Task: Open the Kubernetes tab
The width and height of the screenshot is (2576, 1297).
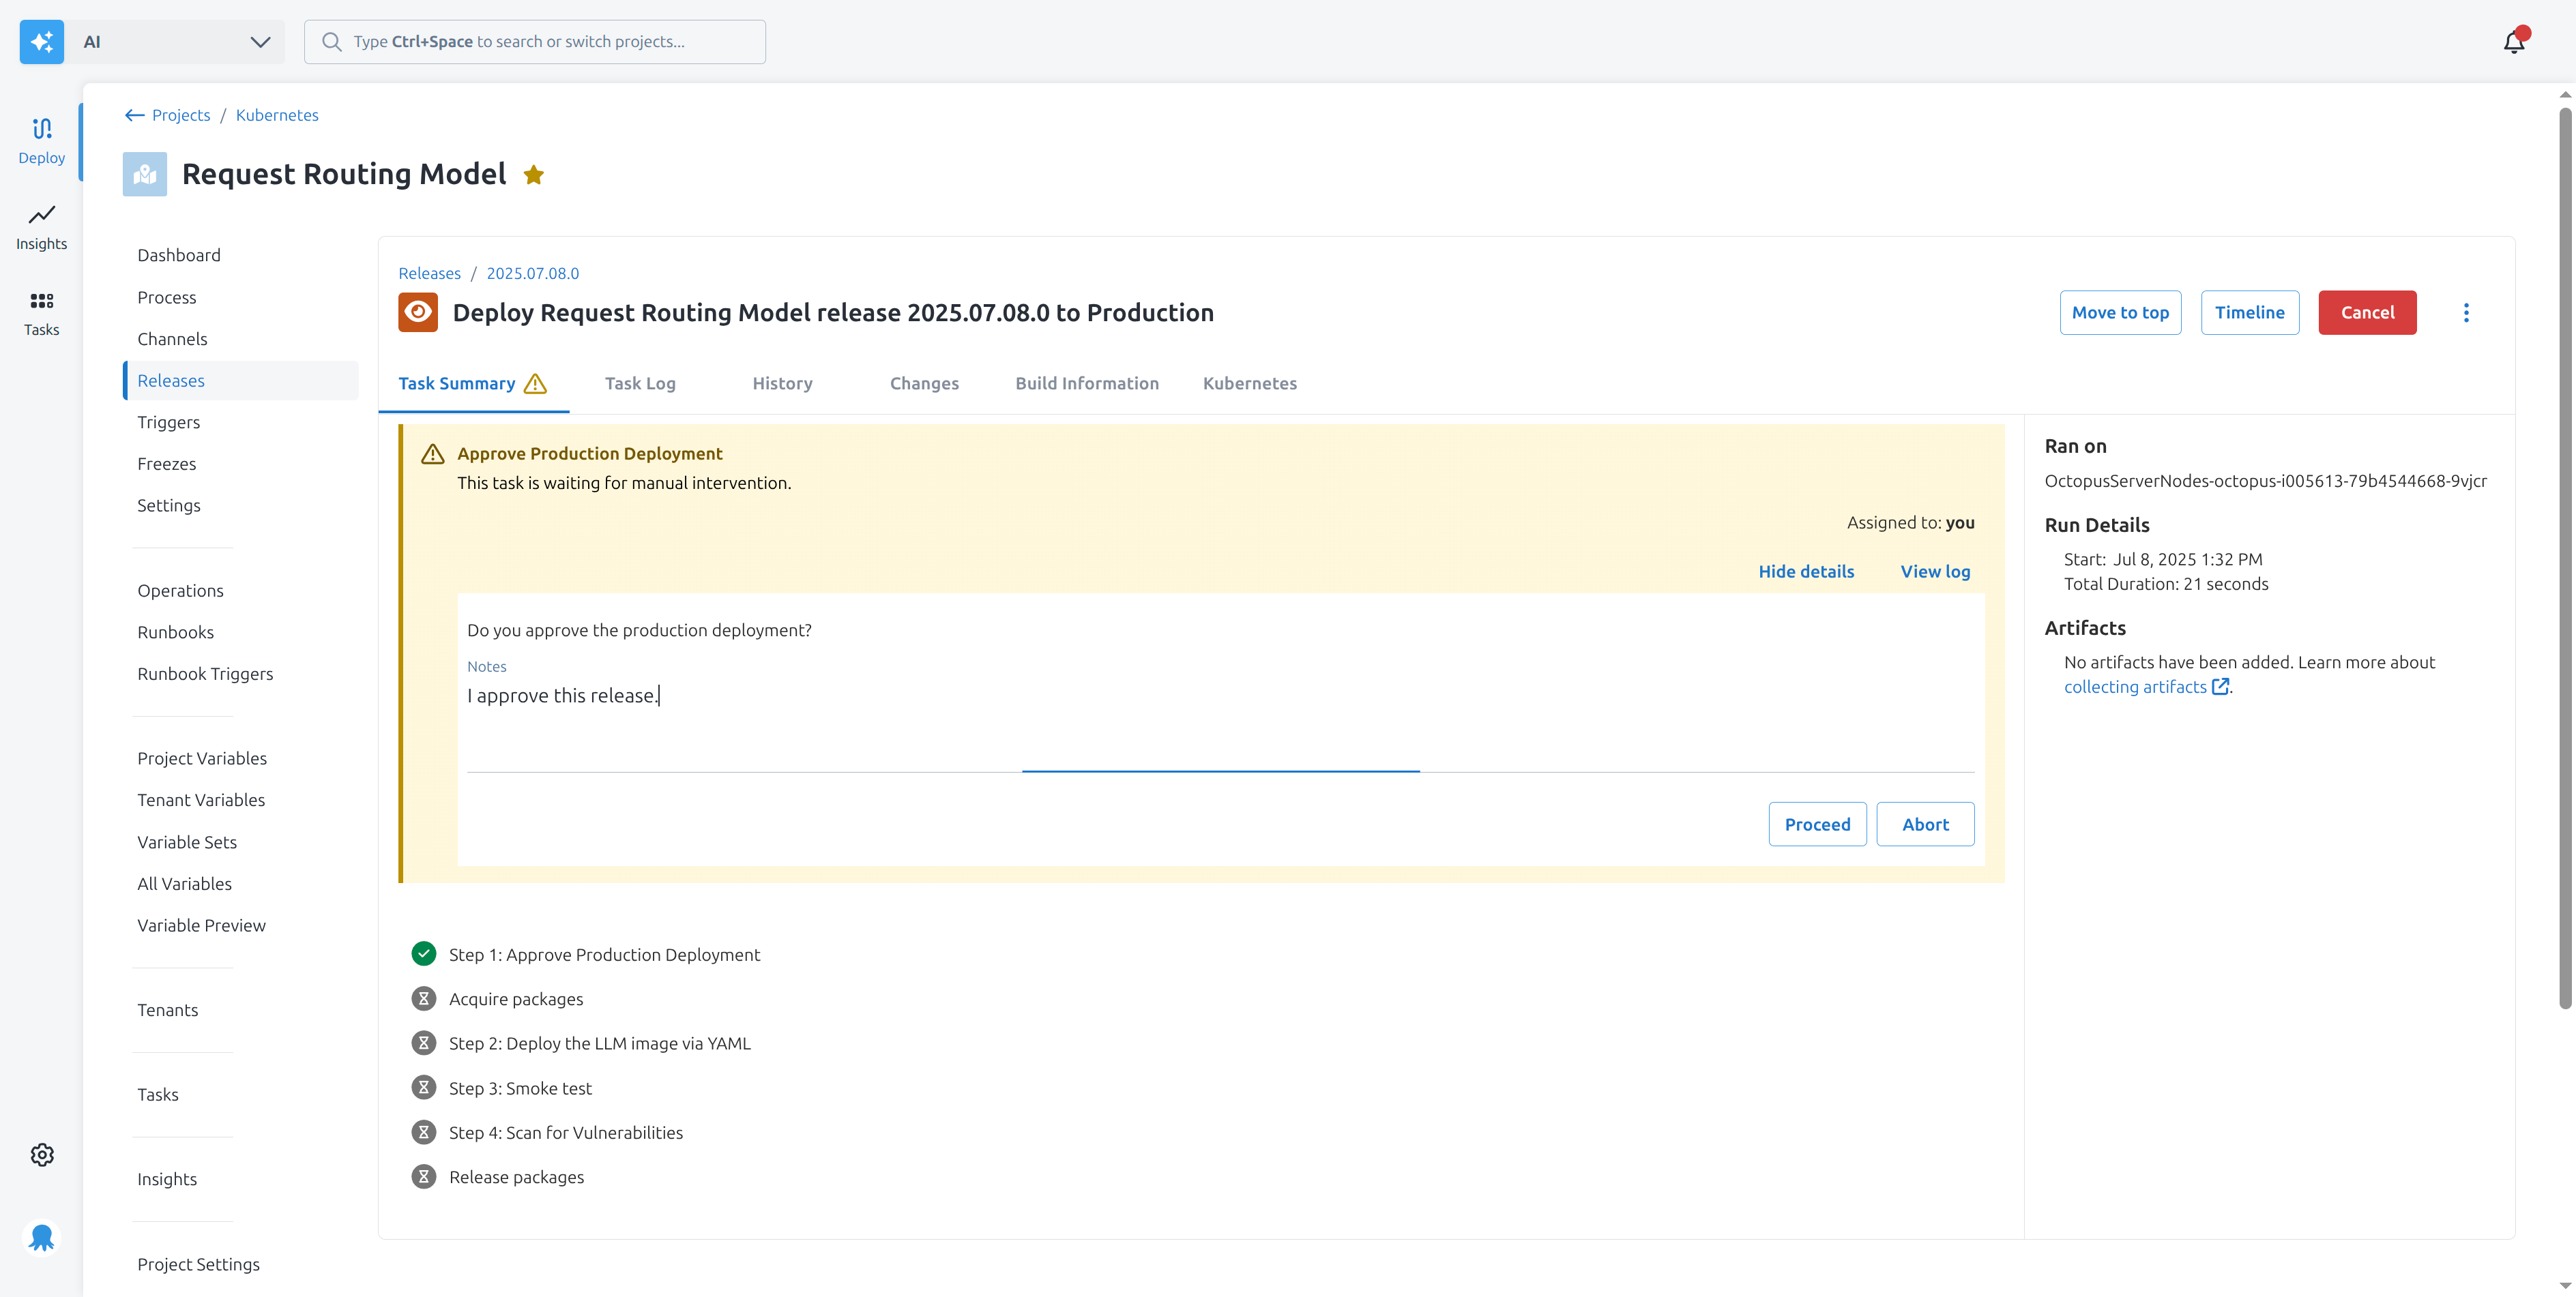Action: point(1249,384)
